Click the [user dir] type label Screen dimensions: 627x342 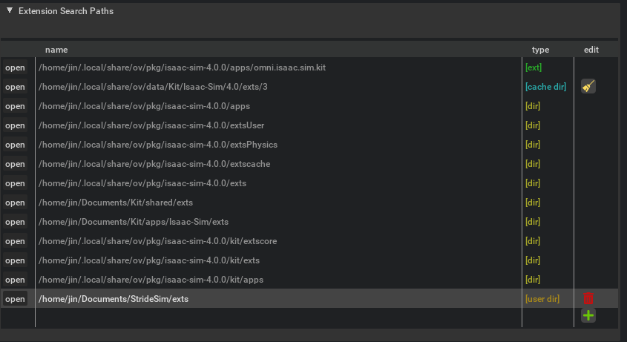click(x=542, y=299)
